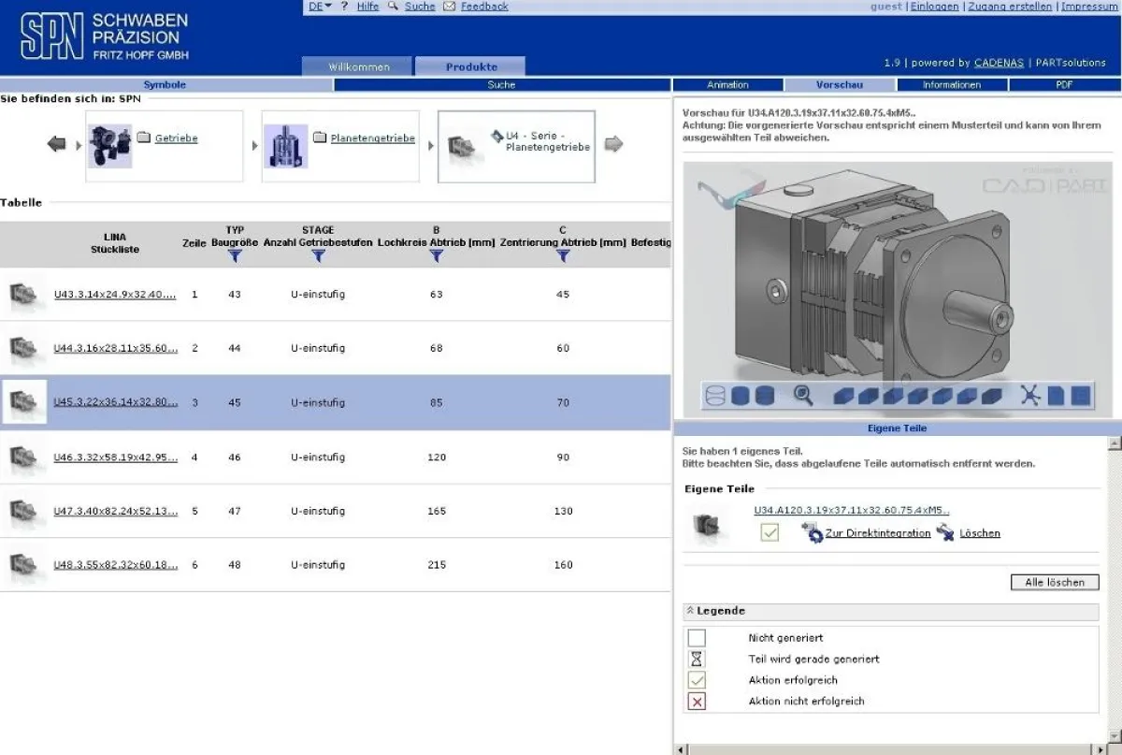This screenshot has width=1122, height=755.
Task: Click the filter funnel on the Baugröße column
Action: click(235, 254)
